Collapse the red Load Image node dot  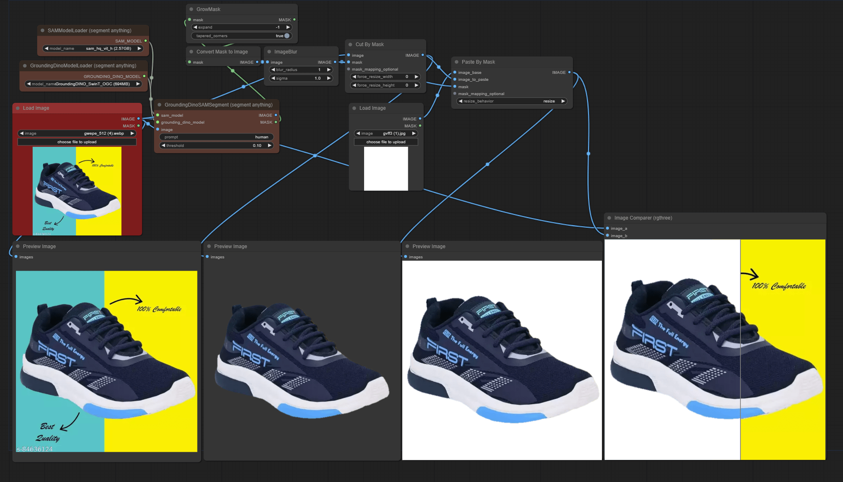coord(18,108)
